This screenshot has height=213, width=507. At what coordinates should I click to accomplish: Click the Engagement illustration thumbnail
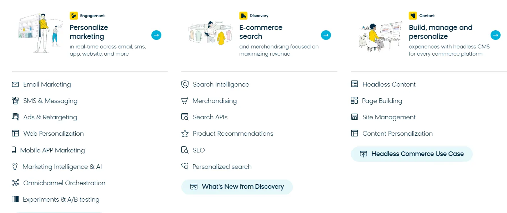[40, 33]
